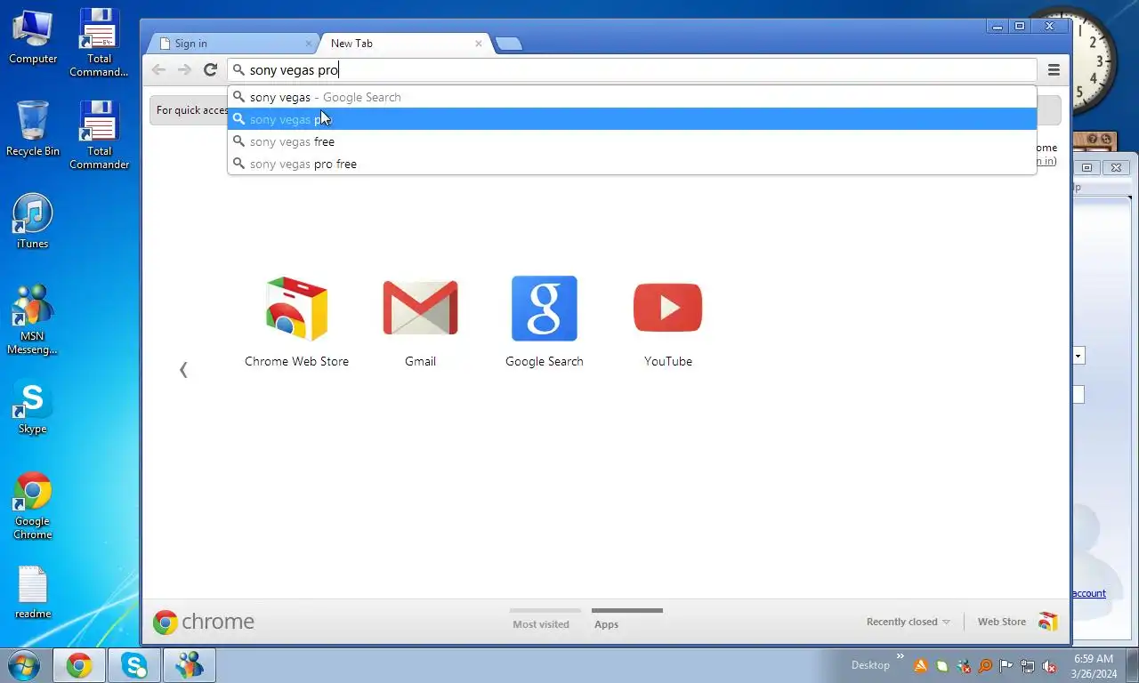Click the taskbar date and time
The height and width of the screenshot is (683, 1139).
coord(1094,666)
